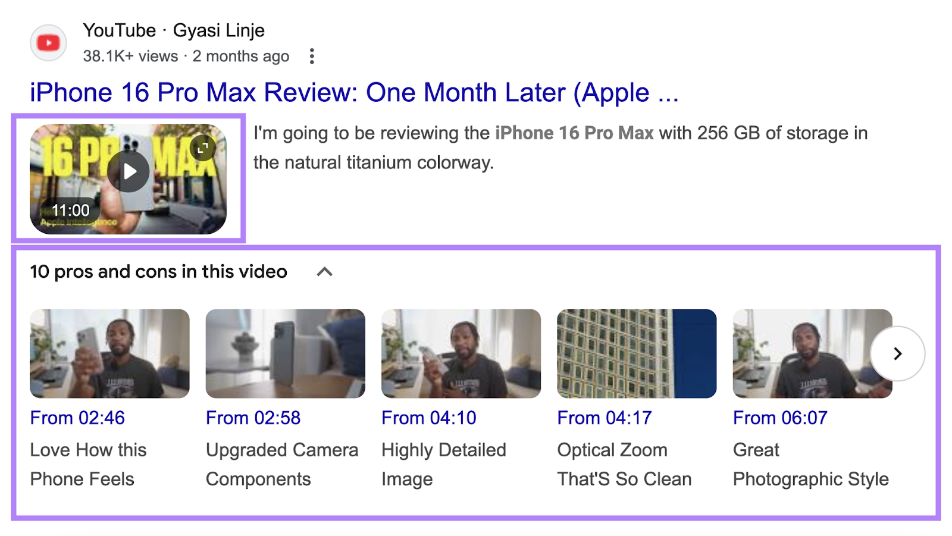Open the "Love How this Phone Feels" moment

tap(109, 353)
